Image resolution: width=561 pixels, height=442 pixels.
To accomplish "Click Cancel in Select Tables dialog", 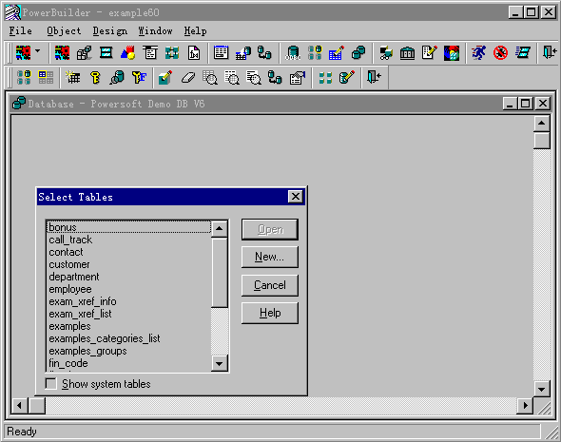I will 270,285.
